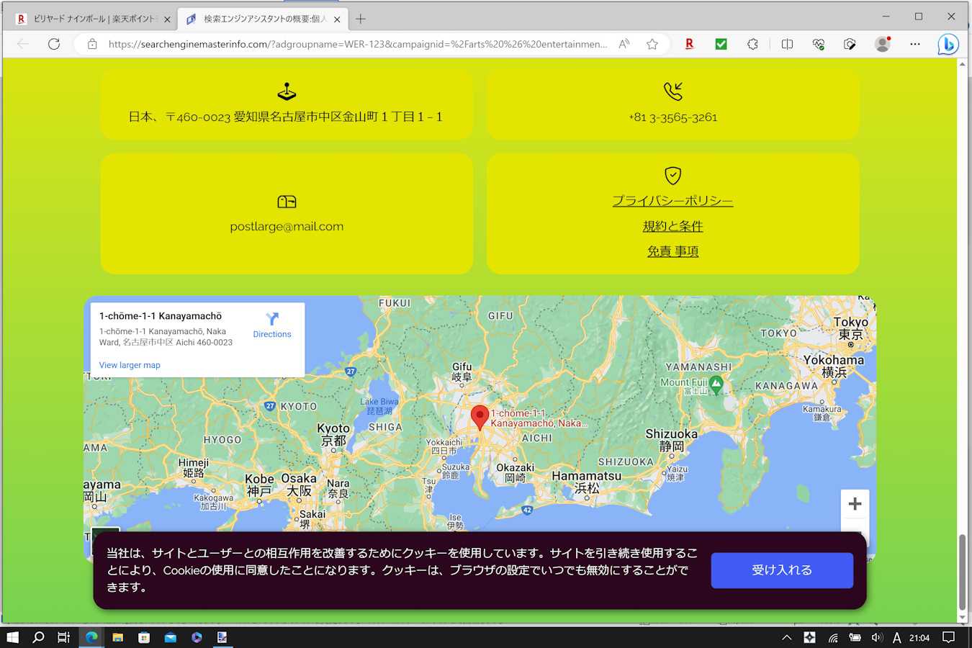
Task: Click View larger map link
Action: tap(130, 365)
